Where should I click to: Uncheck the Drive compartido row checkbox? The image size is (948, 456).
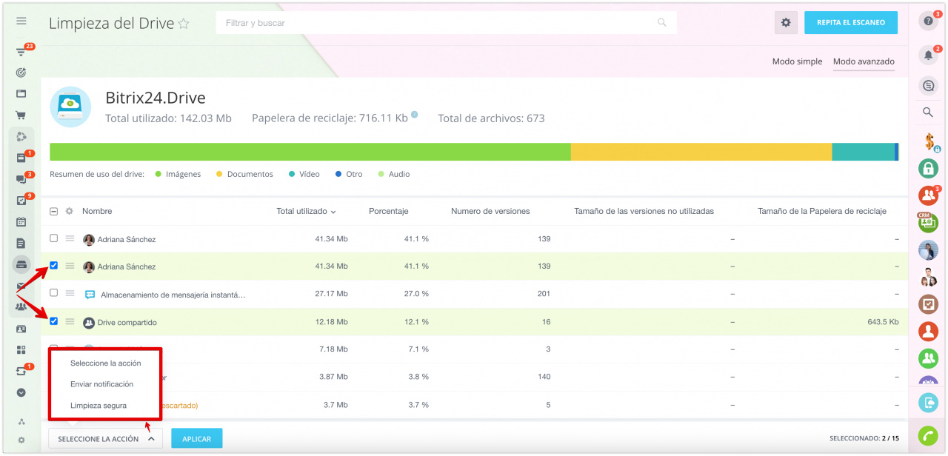[x=53, y=321]
